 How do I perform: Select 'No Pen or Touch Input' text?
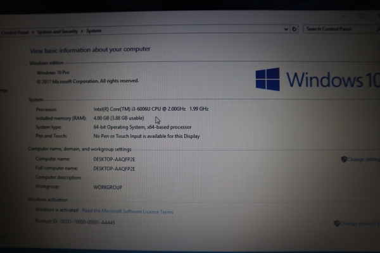117,136
